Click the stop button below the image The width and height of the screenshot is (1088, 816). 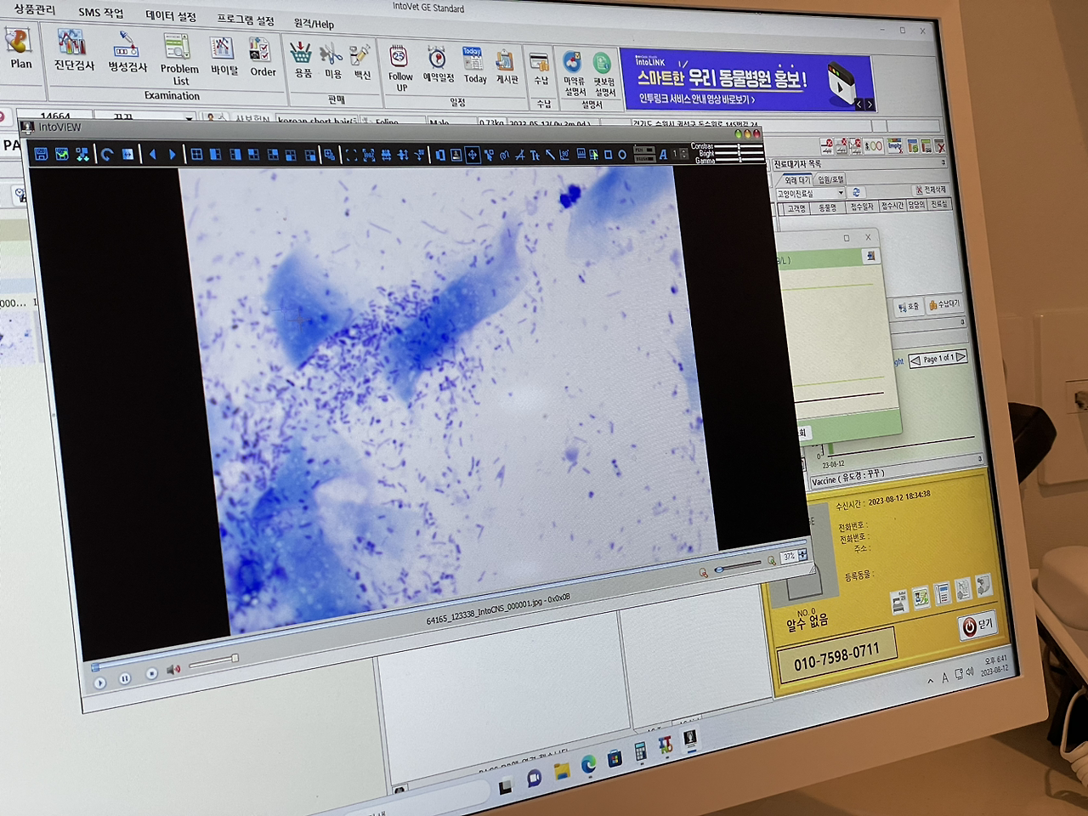point(151,673)
